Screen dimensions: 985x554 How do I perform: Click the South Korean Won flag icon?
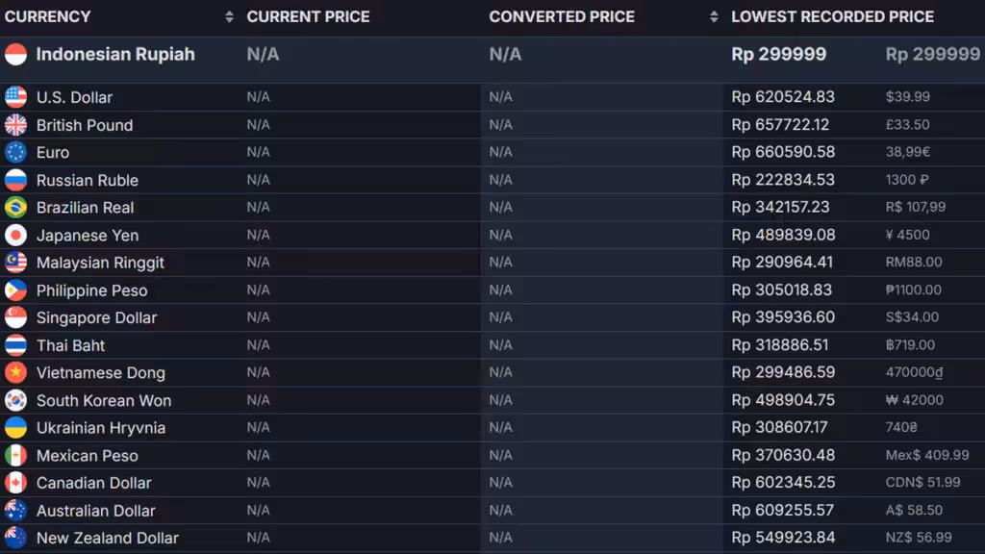[x=15, y=401]
